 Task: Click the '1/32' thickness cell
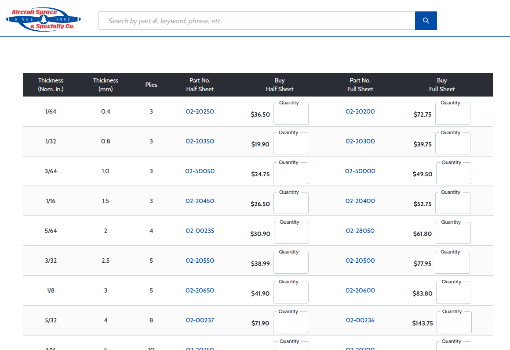[51, 141]
